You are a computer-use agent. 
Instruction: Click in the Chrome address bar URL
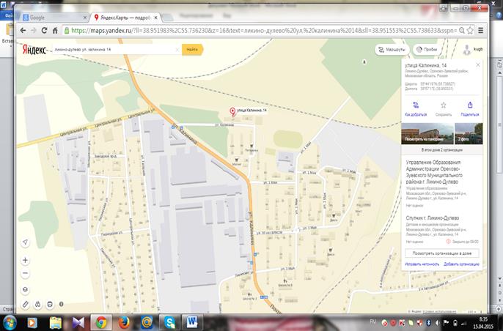click(x=263, y=31)
